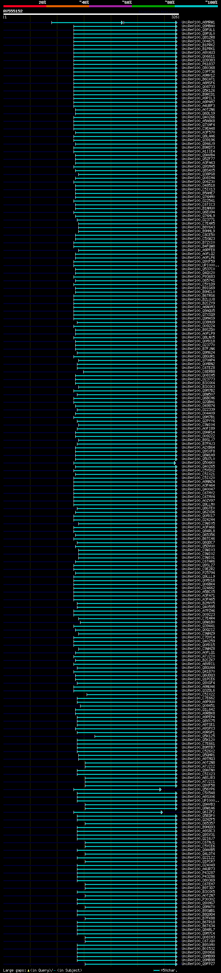Click the red 20% identity legend segment
The image size is (221, 973).
tap(25, 6)
